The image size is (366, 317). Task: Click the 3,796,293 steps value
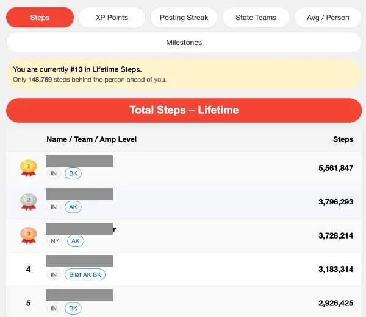click(x=335, y=202)
